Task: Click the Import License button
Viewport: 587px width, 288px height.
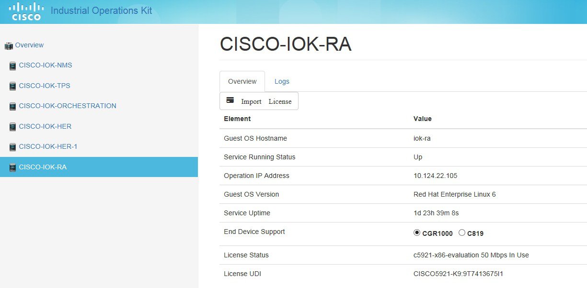Action: pyautogui.click(x=259, y=101)
